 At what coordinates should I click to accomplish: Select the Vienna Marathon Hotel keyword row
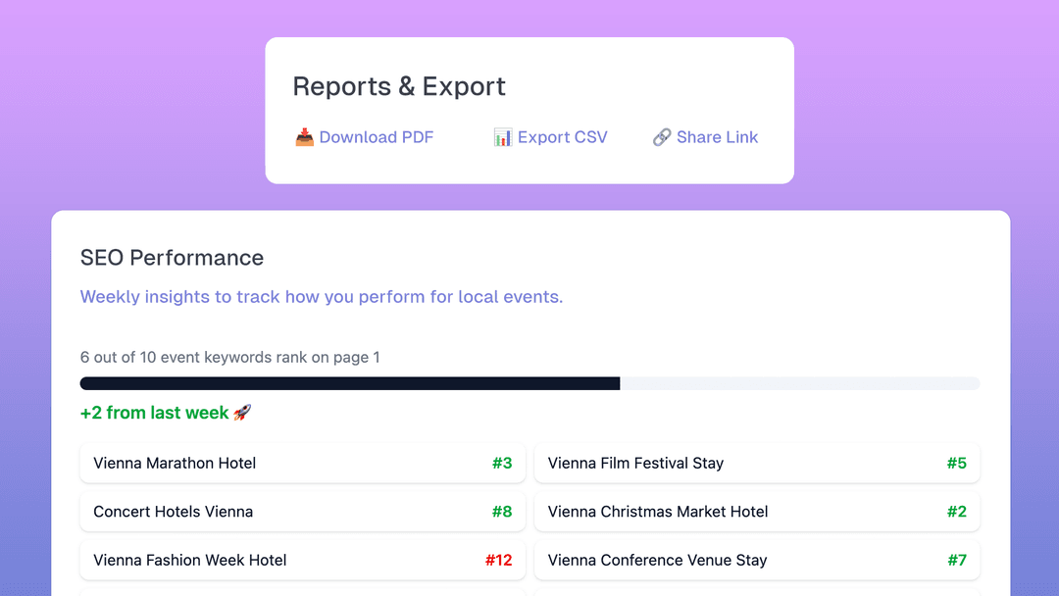click(x=245, y=463)
